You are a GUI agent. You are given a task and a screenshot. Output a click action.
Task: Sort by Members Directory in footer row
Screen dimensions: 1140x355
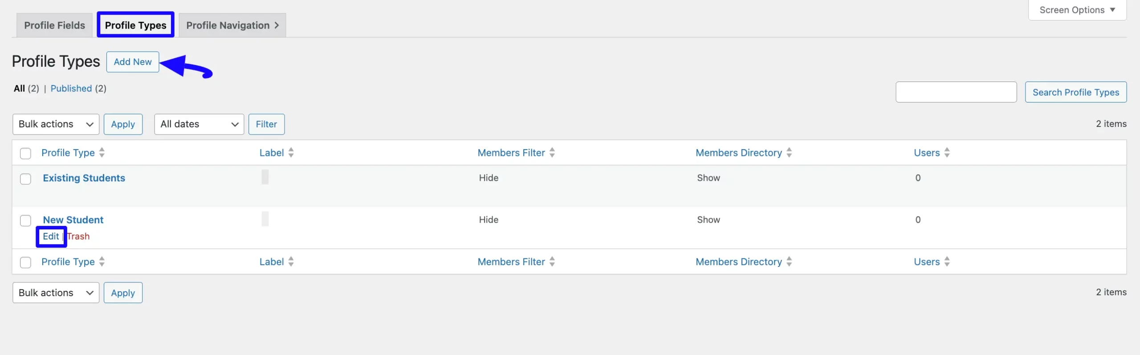(x=739, y=262)
